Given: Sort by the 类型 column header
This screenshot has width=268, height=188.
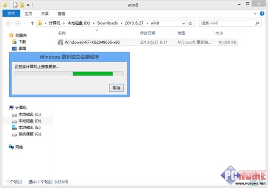Looking at the screenshot, I should [x=182, y=33].
